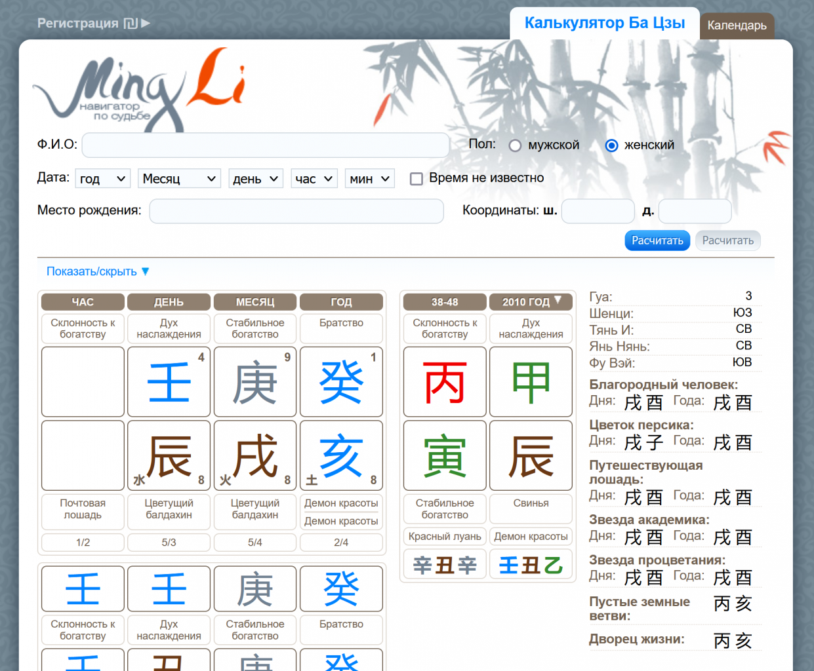Click the green 甲 2010 year stem
Image resolution: width=814 pixels, height=671 pixels.
531,383
